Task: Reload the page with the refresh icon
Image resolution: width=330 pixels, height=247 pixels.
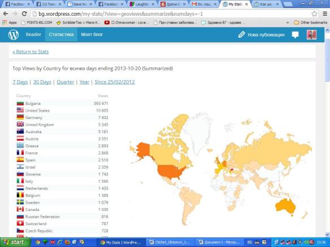Action: pyautogui.click(x=24, y=14)
